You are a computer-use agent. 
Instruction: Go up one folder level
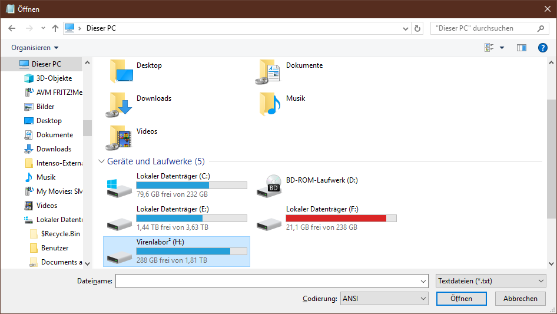point(55,28)
